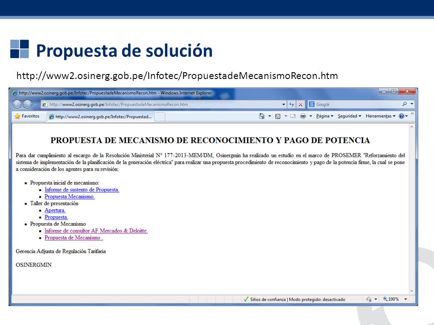The height and width of the screenshot is (325, 434).
Task: Open the Herramientas menu
Action: pyautogui.click(x=381, y=116)
